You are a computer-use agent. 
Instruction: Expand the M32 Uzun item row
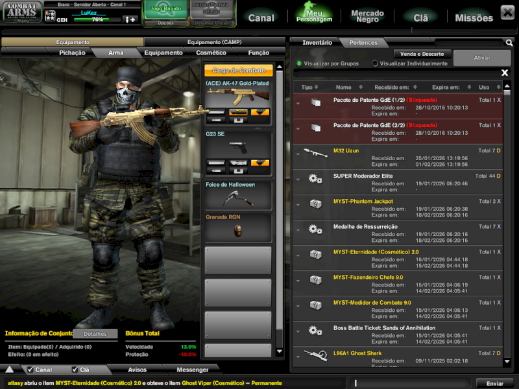point(298,154)
